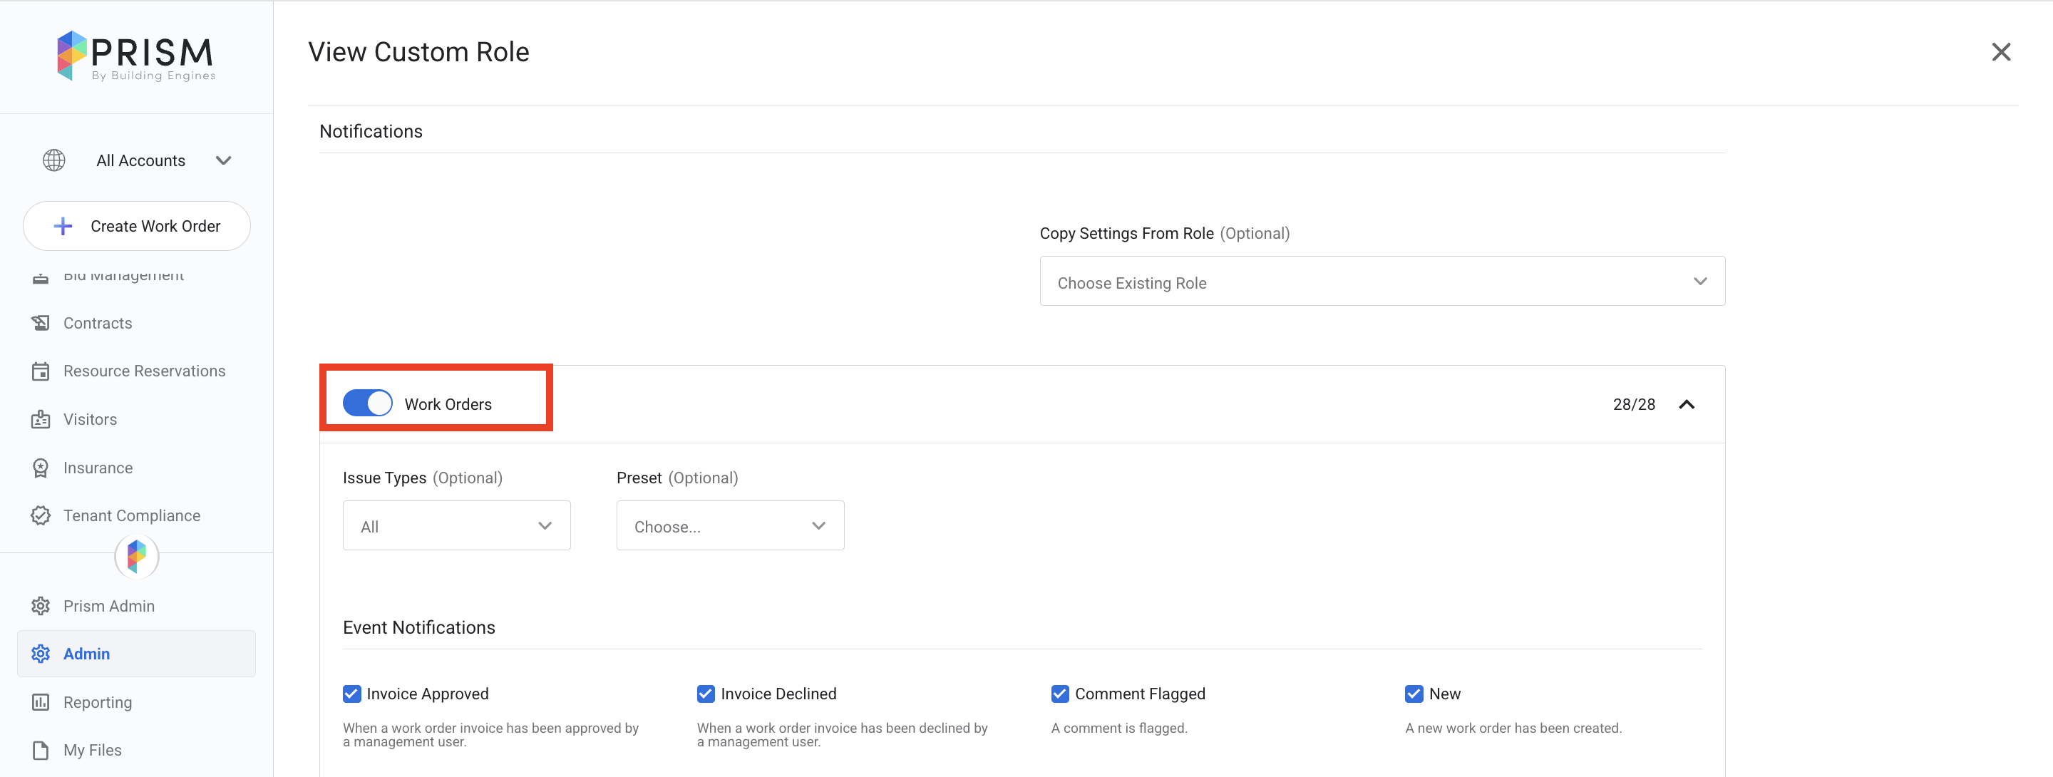Open Reporting in the sidebar
The height and width of the screenshot is (777, 2053).
pos(97,702)
